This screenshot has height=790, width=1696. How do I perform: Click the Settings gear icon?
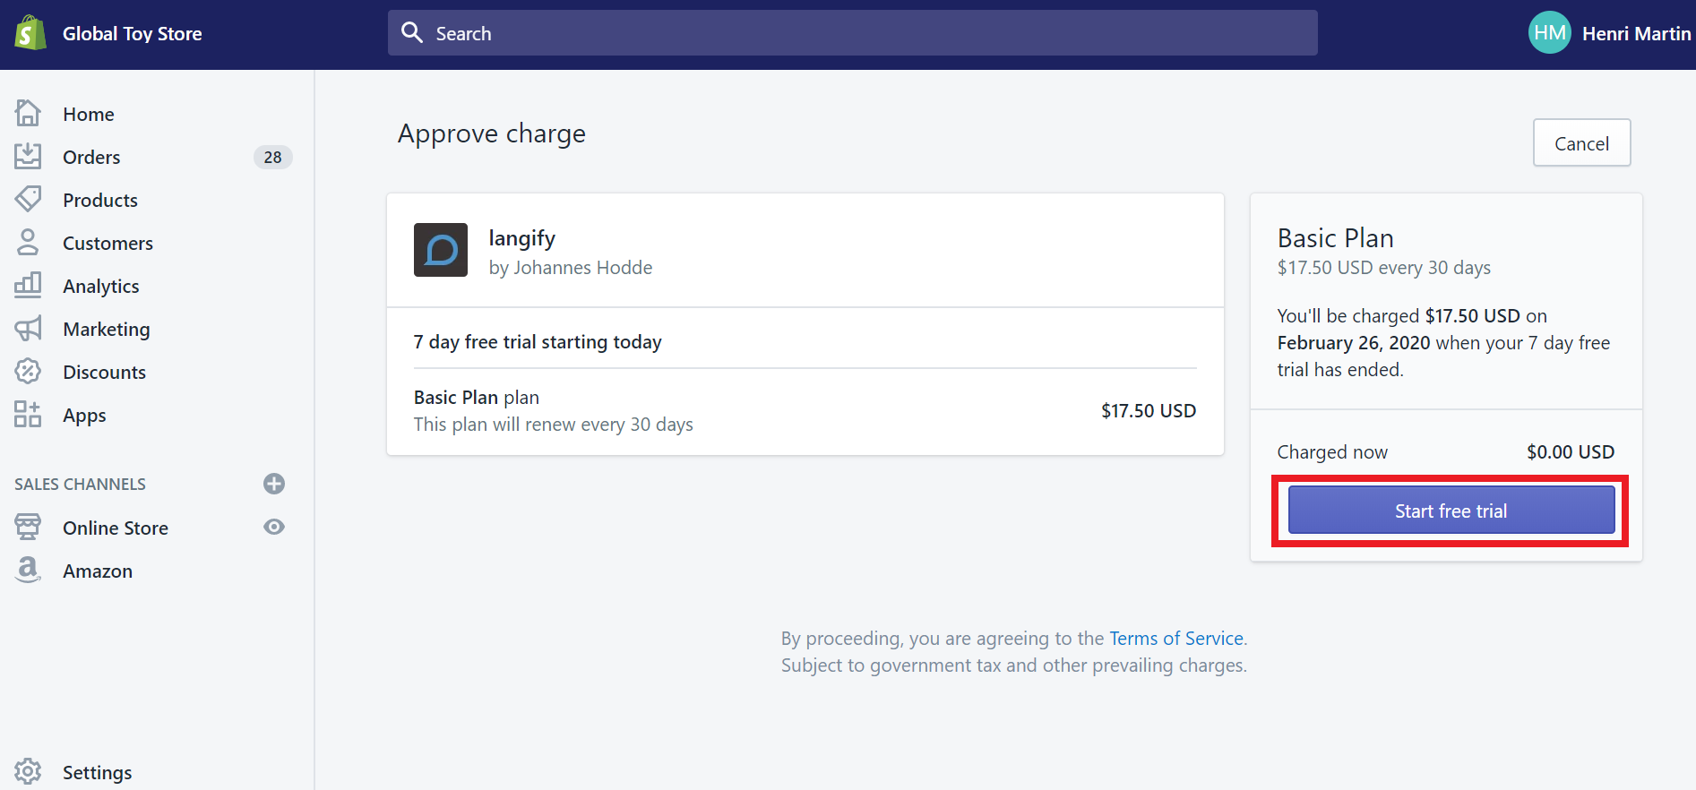(28, 771)
